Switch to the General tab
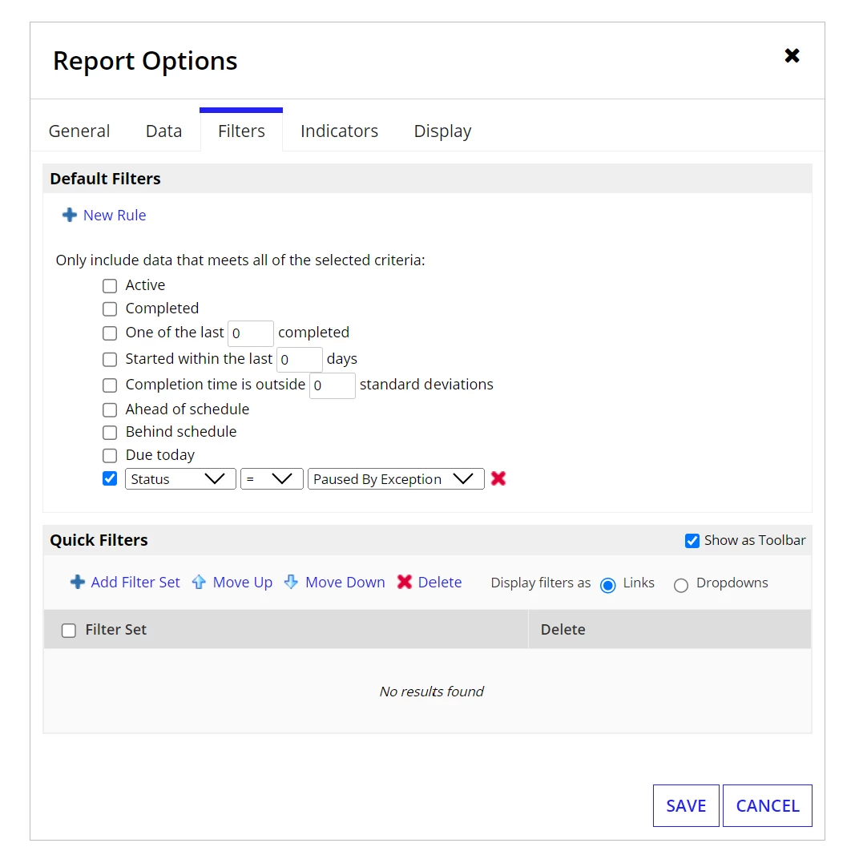 tap(79, 131)
